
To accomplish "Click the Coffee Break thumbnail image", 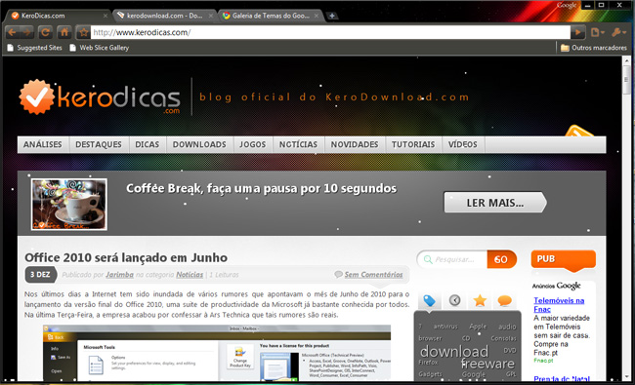I will click(x=69, y=205).
